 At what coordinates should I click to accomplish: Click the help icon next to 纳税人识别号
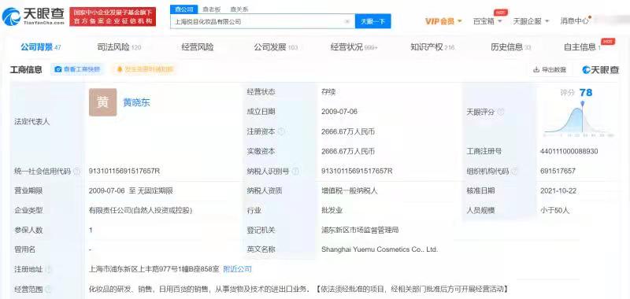pyautogui.click(x=295, y=172)
